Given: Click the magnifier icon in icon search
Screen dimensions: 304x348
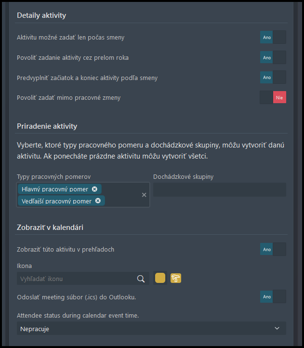Looking at the screenshot, I should tap(141, 279).
